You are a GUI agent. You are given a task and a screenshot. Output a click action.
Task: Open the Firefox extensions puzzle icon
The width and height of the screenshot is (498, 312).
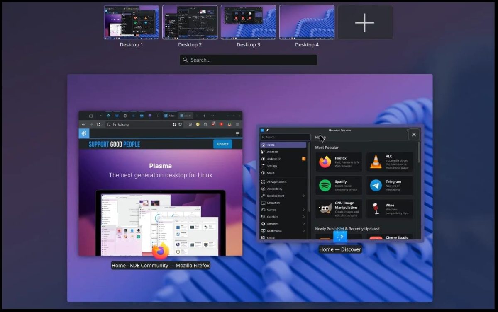click(205, 124)
